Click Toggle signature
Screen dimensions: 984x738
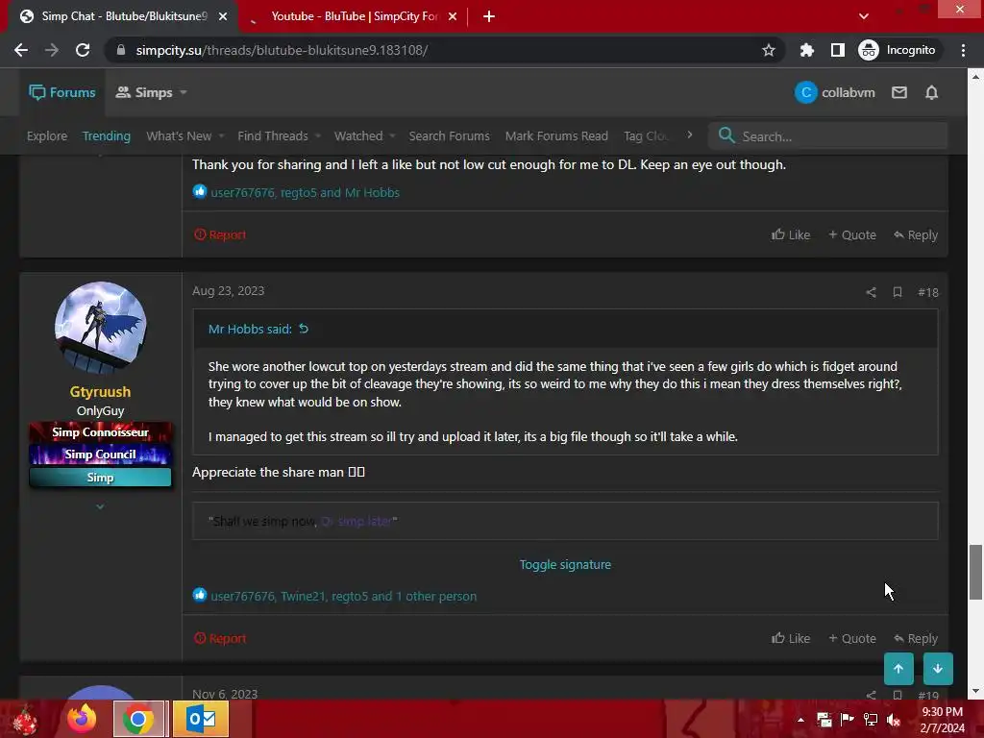pos(565,564)
